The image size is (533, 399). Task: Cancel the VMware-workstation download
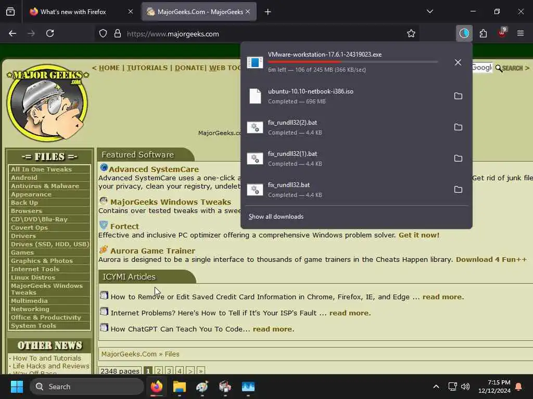pos(458,62)
